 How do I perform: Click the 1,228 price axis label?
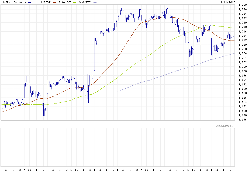(243, 5)
